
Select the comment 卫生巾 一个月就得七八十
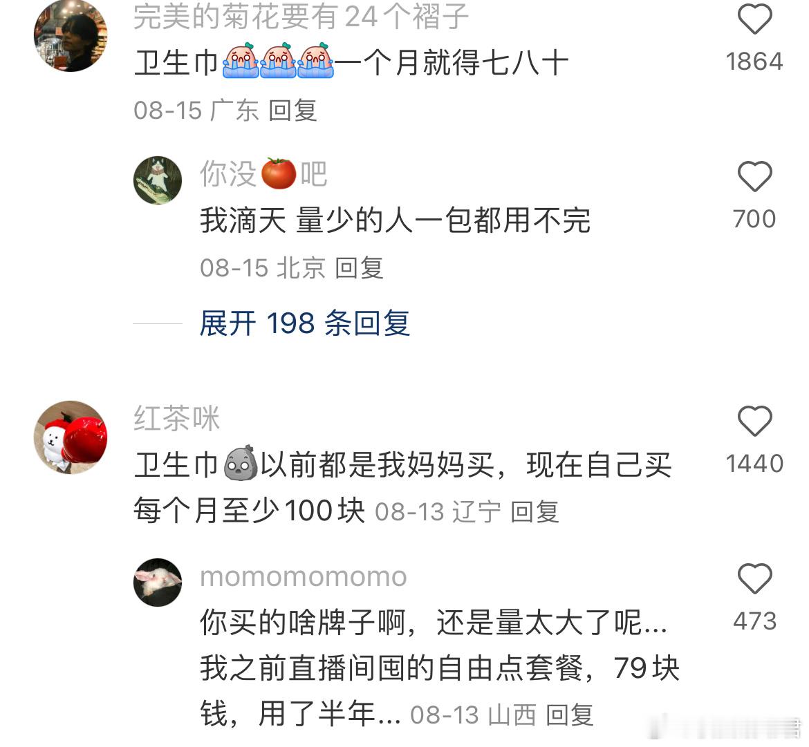(351, 63)
